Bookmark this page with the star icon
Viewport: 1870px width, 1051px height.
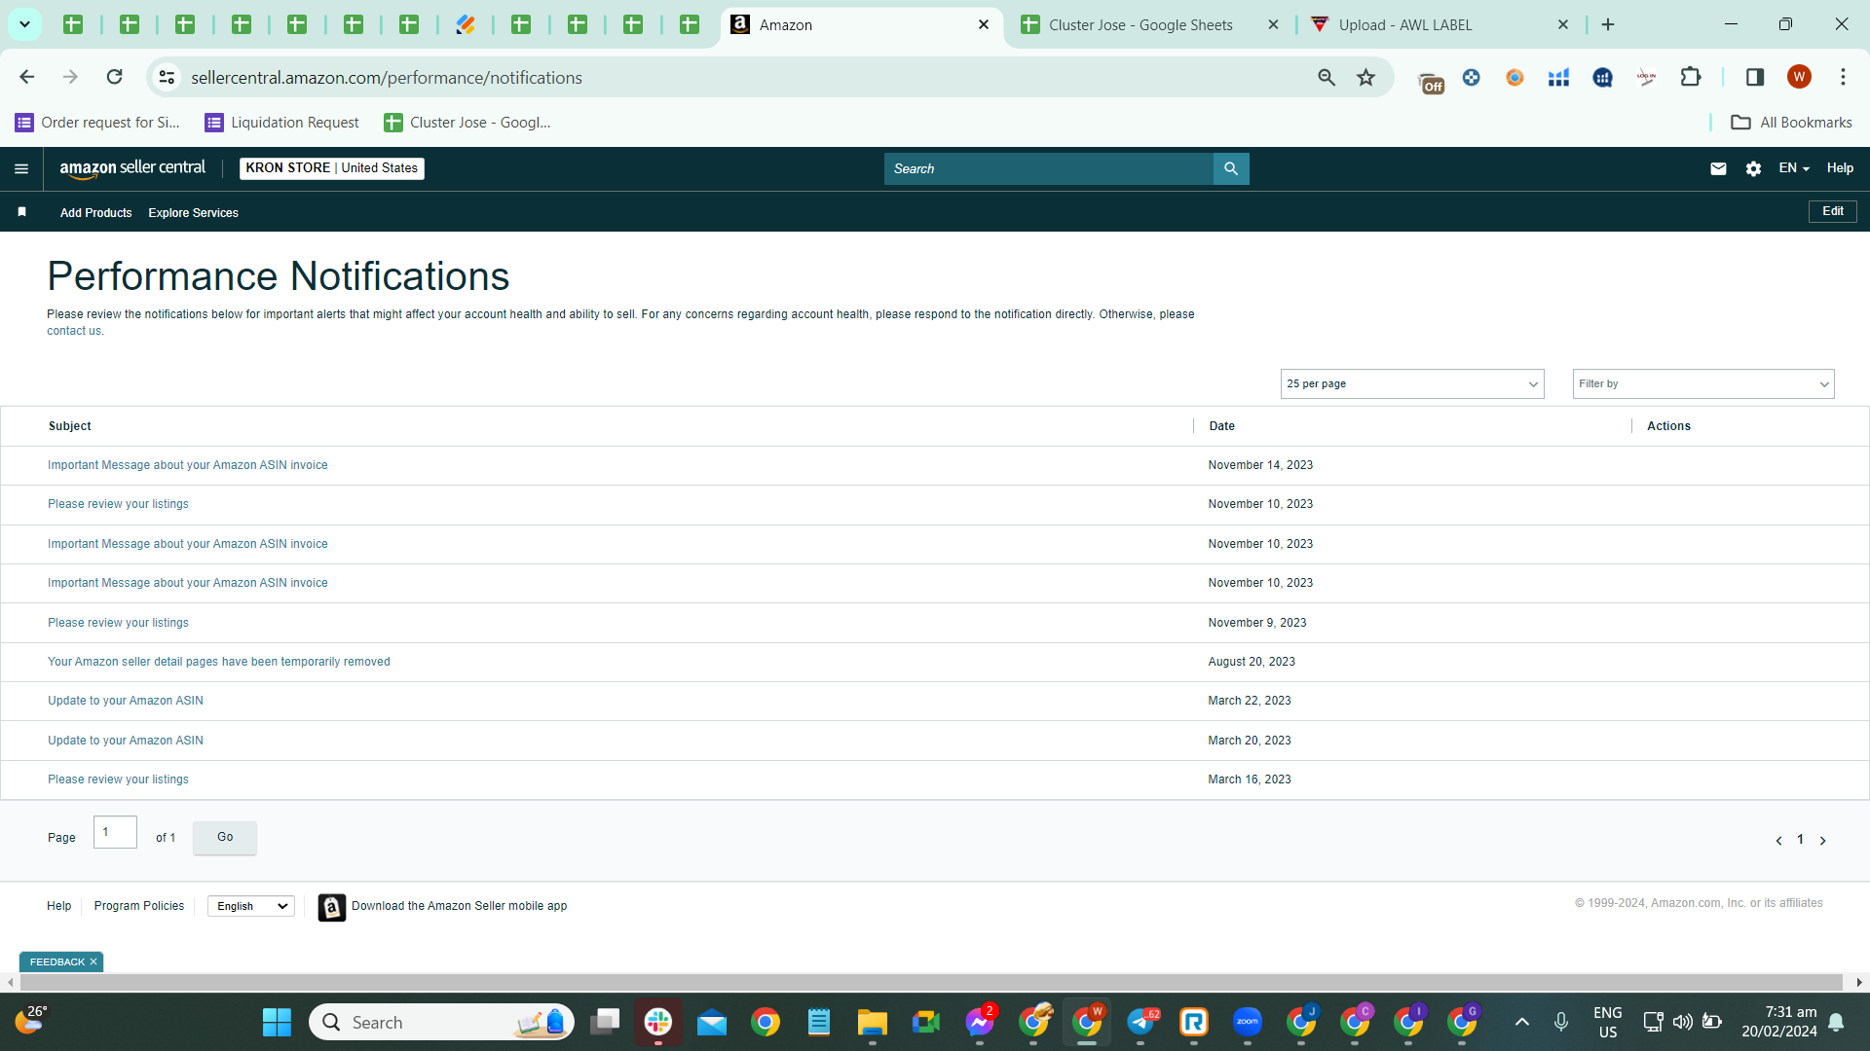click(x=1366, y=77)
